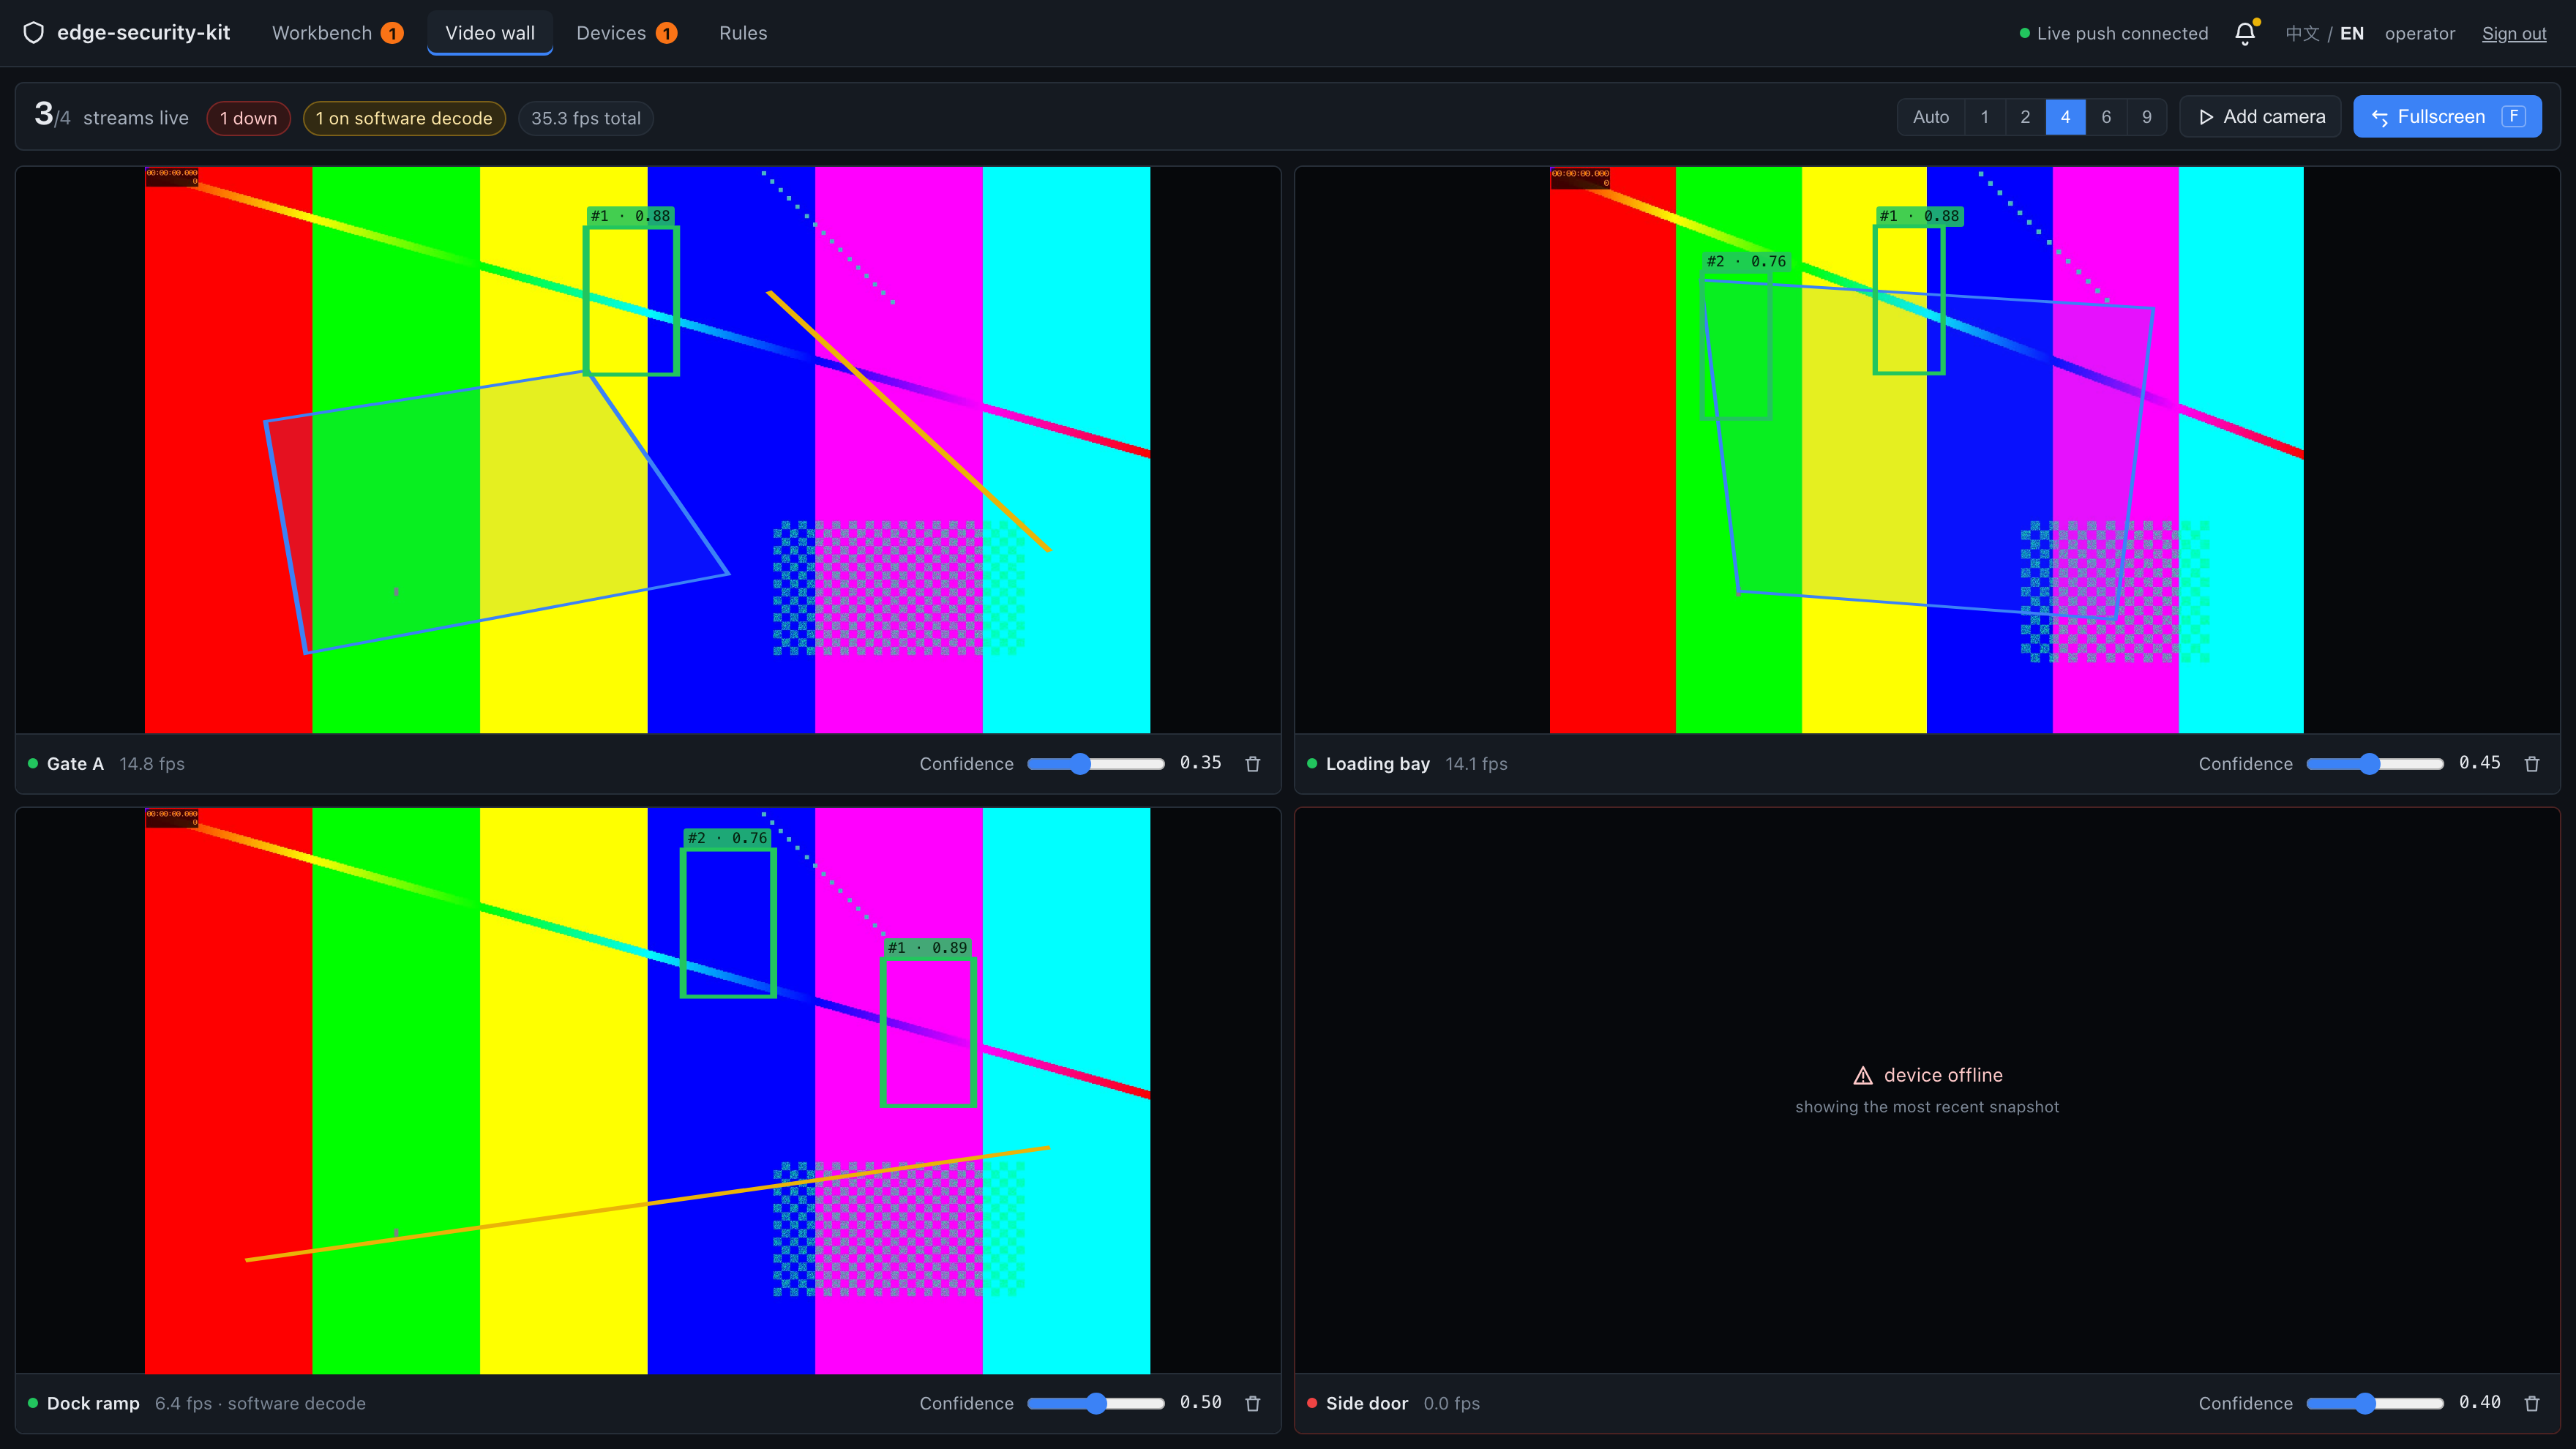Delete the Side door camera
Image resolution: width=2576 pixels, height=1449 pixels.
(x=2532, y=1404)
